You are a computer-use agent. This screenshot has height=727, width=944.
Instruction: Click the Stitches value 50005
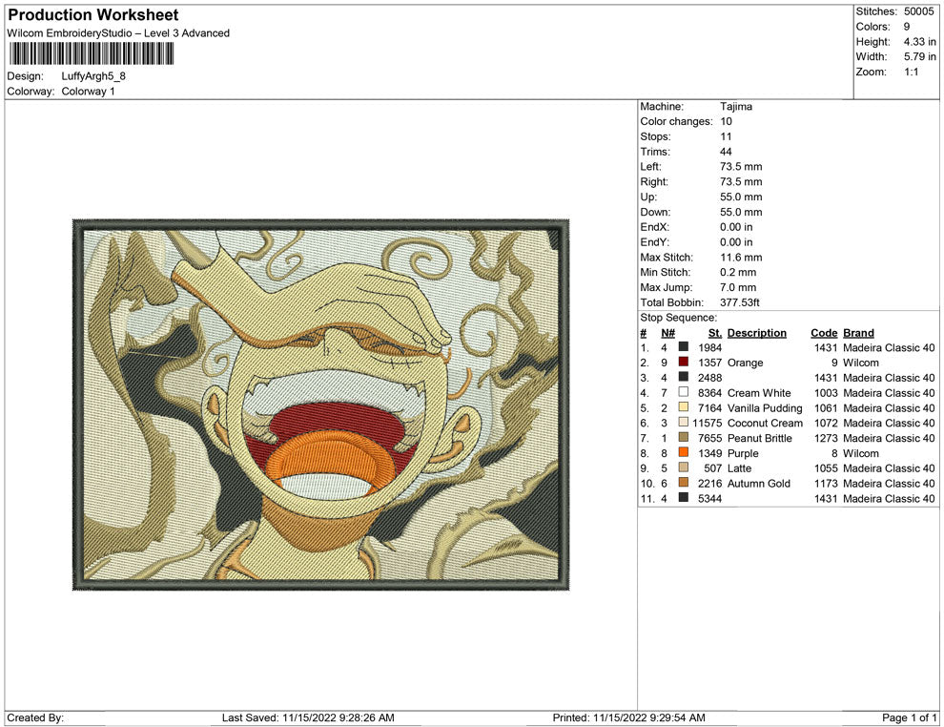[918, 11]
